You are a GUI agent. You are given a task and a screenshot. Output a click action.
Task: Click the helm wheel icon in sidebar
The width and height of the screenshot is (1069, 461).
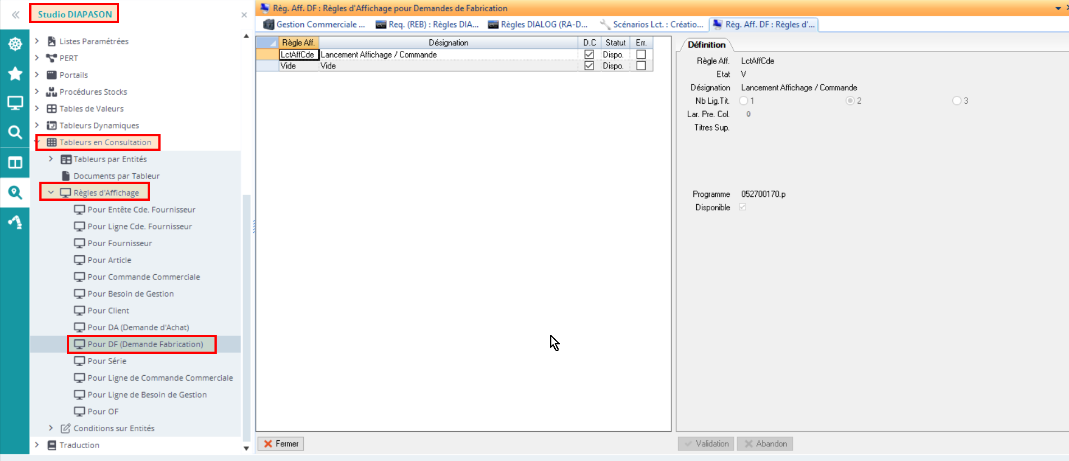(15, 44)
